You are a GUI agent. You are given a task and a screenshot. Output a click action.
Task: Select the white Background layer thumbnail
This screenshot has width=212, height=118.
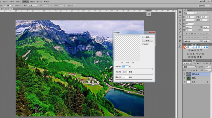click(189, 82)
